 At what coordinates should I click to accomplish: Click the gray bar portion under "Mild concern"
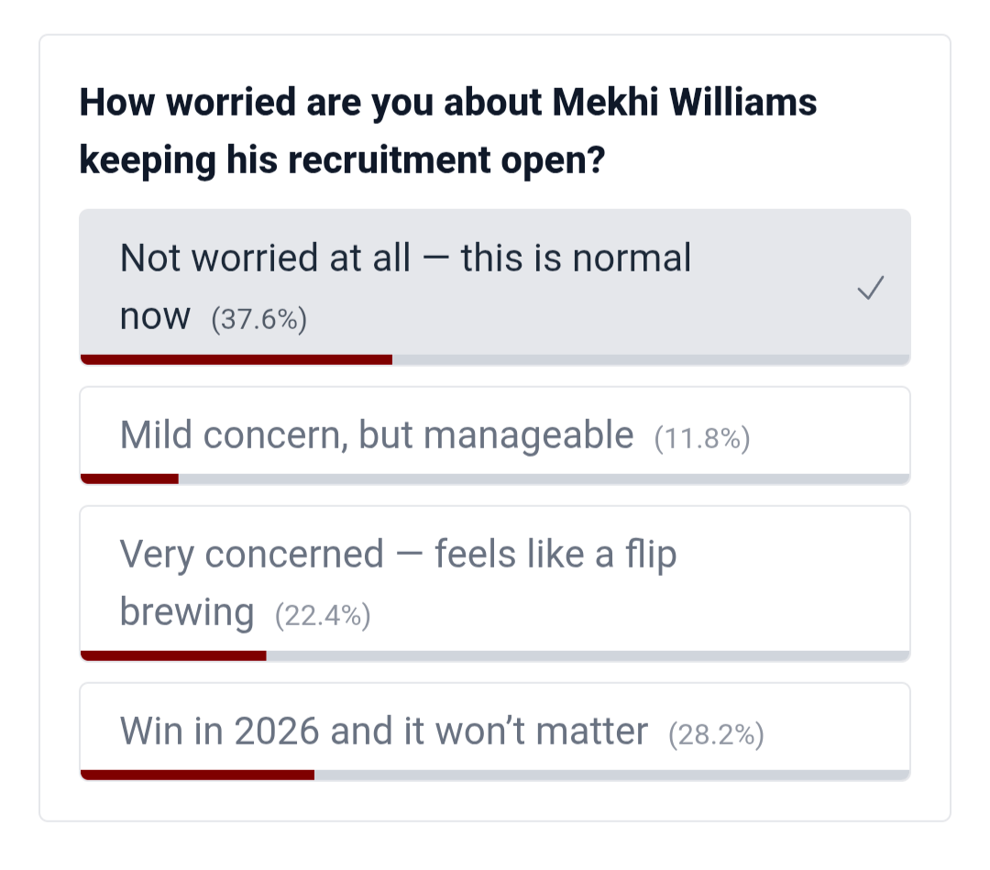[543, 478]
